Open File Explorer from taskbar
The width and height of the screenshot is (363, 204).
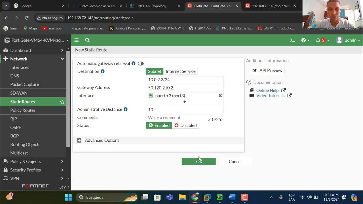pos(182,197)
